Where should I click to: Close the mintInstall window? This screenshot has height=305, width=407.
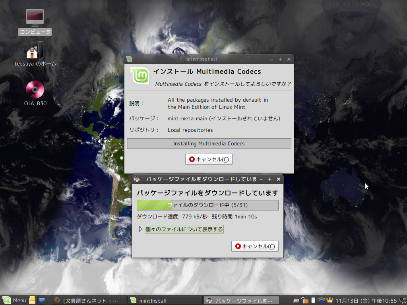click(x=289, y=60)
